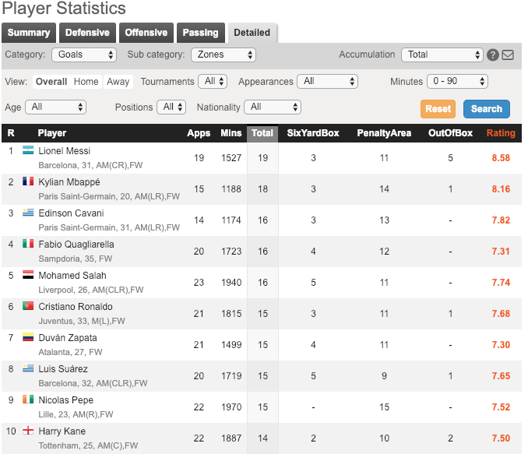Viewport: 528px width, 454px height.
Task: Click Italy flag beside Fabio Quagliarella
Action: (29, 245)
